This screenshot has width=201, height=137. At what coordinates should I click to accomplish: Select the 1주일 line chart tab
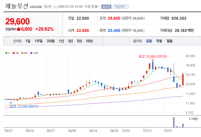[x=38, y=41]
